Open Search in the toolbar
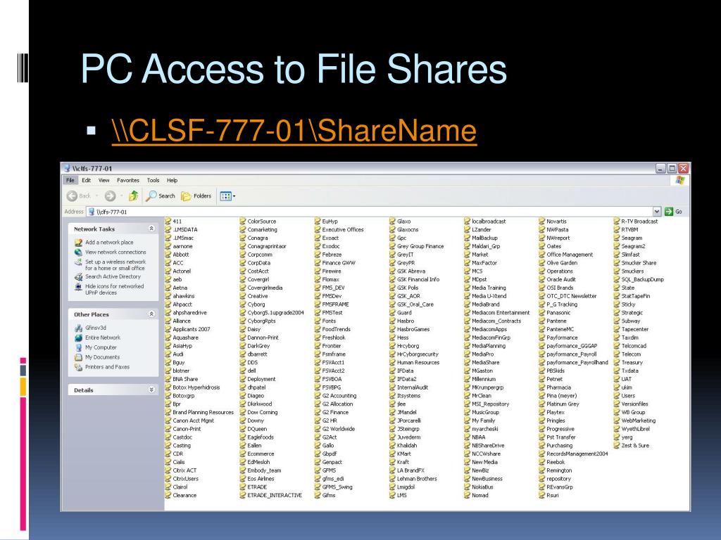 tap(161, 196)
